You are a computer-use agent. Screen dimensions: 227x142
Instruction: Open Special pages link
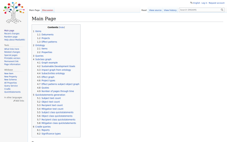coord(11,55)
